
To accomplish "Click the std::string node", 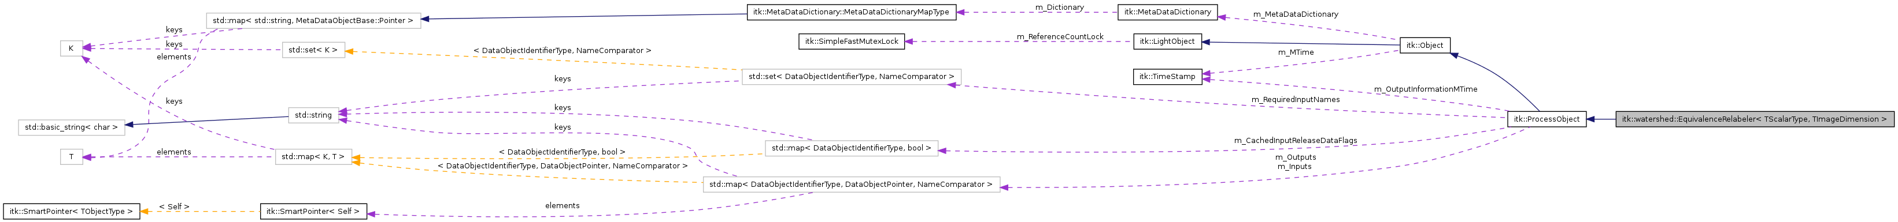I will [x=313, y=115].
